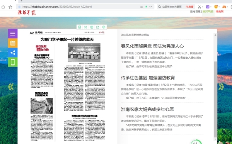Select the scissors screenshot tool
Screen dimensions: 232x144
pyautogui.click(x=199, y=7)
